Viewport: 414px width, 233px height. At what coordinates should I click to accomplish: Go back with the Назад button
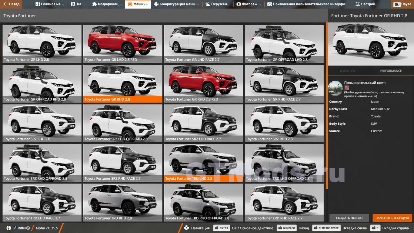tap(11, 4)
